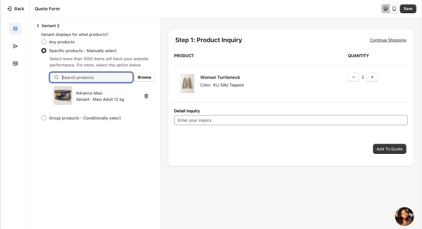Open the support chat avatar

(404, 216)
